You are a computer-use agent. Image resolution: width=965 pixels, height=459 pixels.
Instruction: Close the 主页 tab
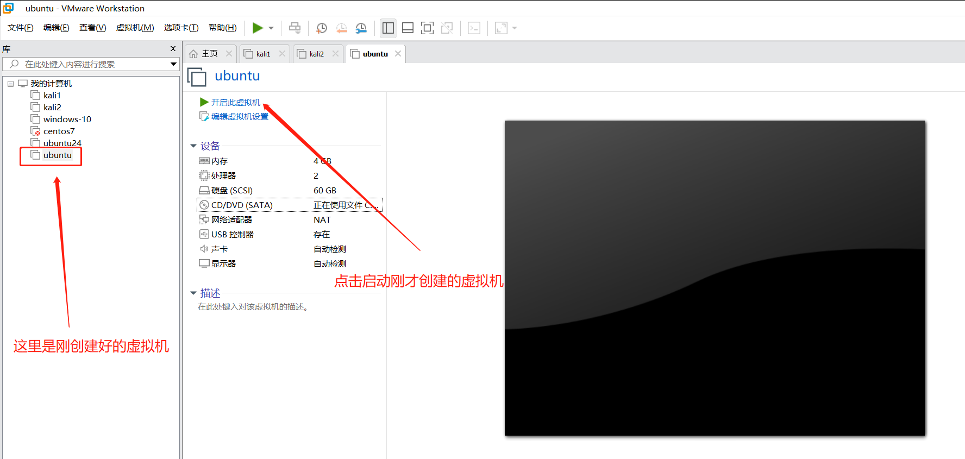[229, 54]
